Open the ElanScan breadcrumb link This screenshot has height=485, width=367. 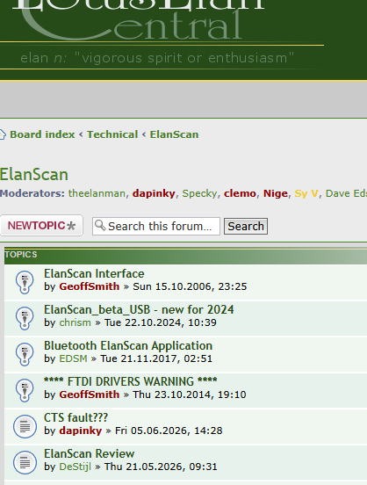coord(175,134)
